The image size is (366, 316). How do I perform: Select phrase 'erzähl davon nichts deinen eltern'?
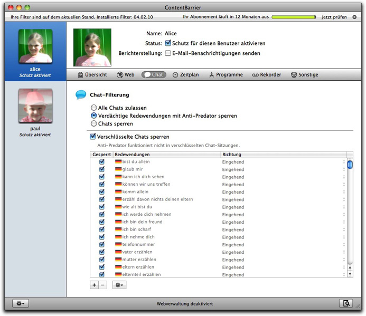click(157, 199)
